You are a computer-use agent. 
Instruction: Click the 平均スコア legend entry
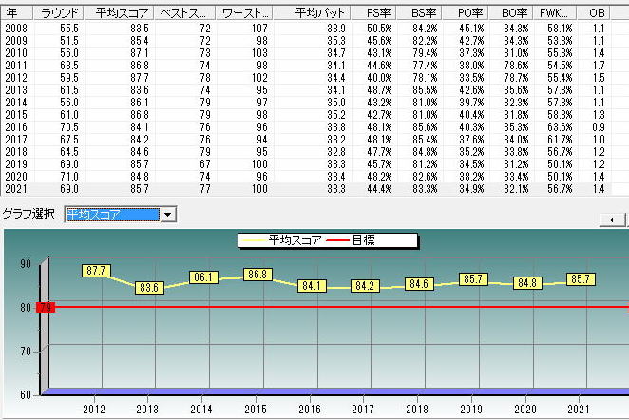click(x=282, y=240)
